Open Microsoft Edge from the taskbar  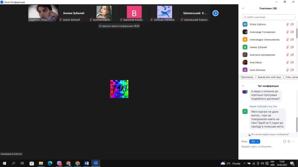pyautogui.click(x=50, y=163)
